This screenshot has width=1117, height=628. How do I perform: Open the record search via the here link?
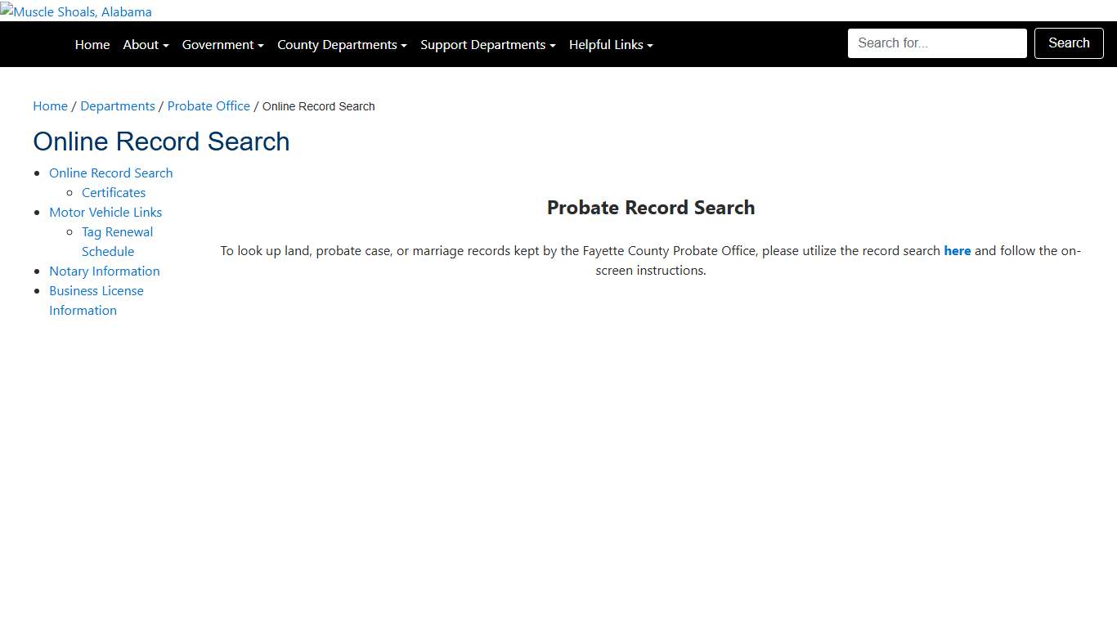[x=957, y=250]
